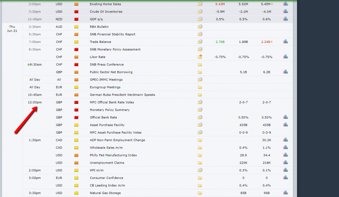Screen dimensions: 339x197
Task: Click the 96B previous Natural Gas Storage value
Action: (267, 193)
